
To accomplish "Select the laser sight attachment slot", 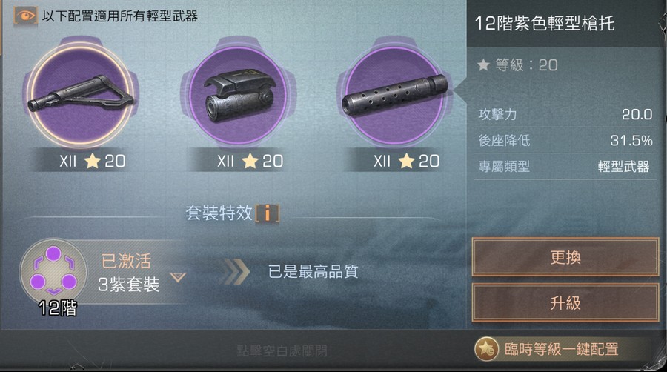I will (x=238, y=94).
